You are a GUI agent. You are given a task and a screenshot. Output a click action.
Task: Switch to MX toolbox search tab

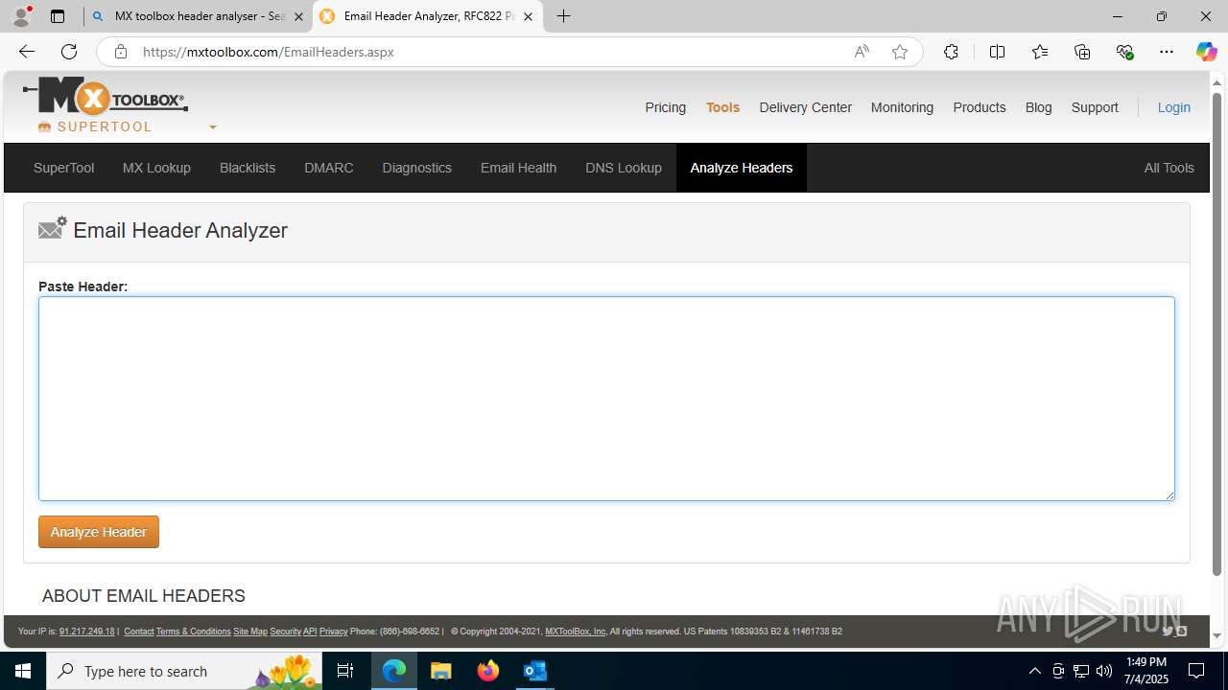tap(199, 16)
